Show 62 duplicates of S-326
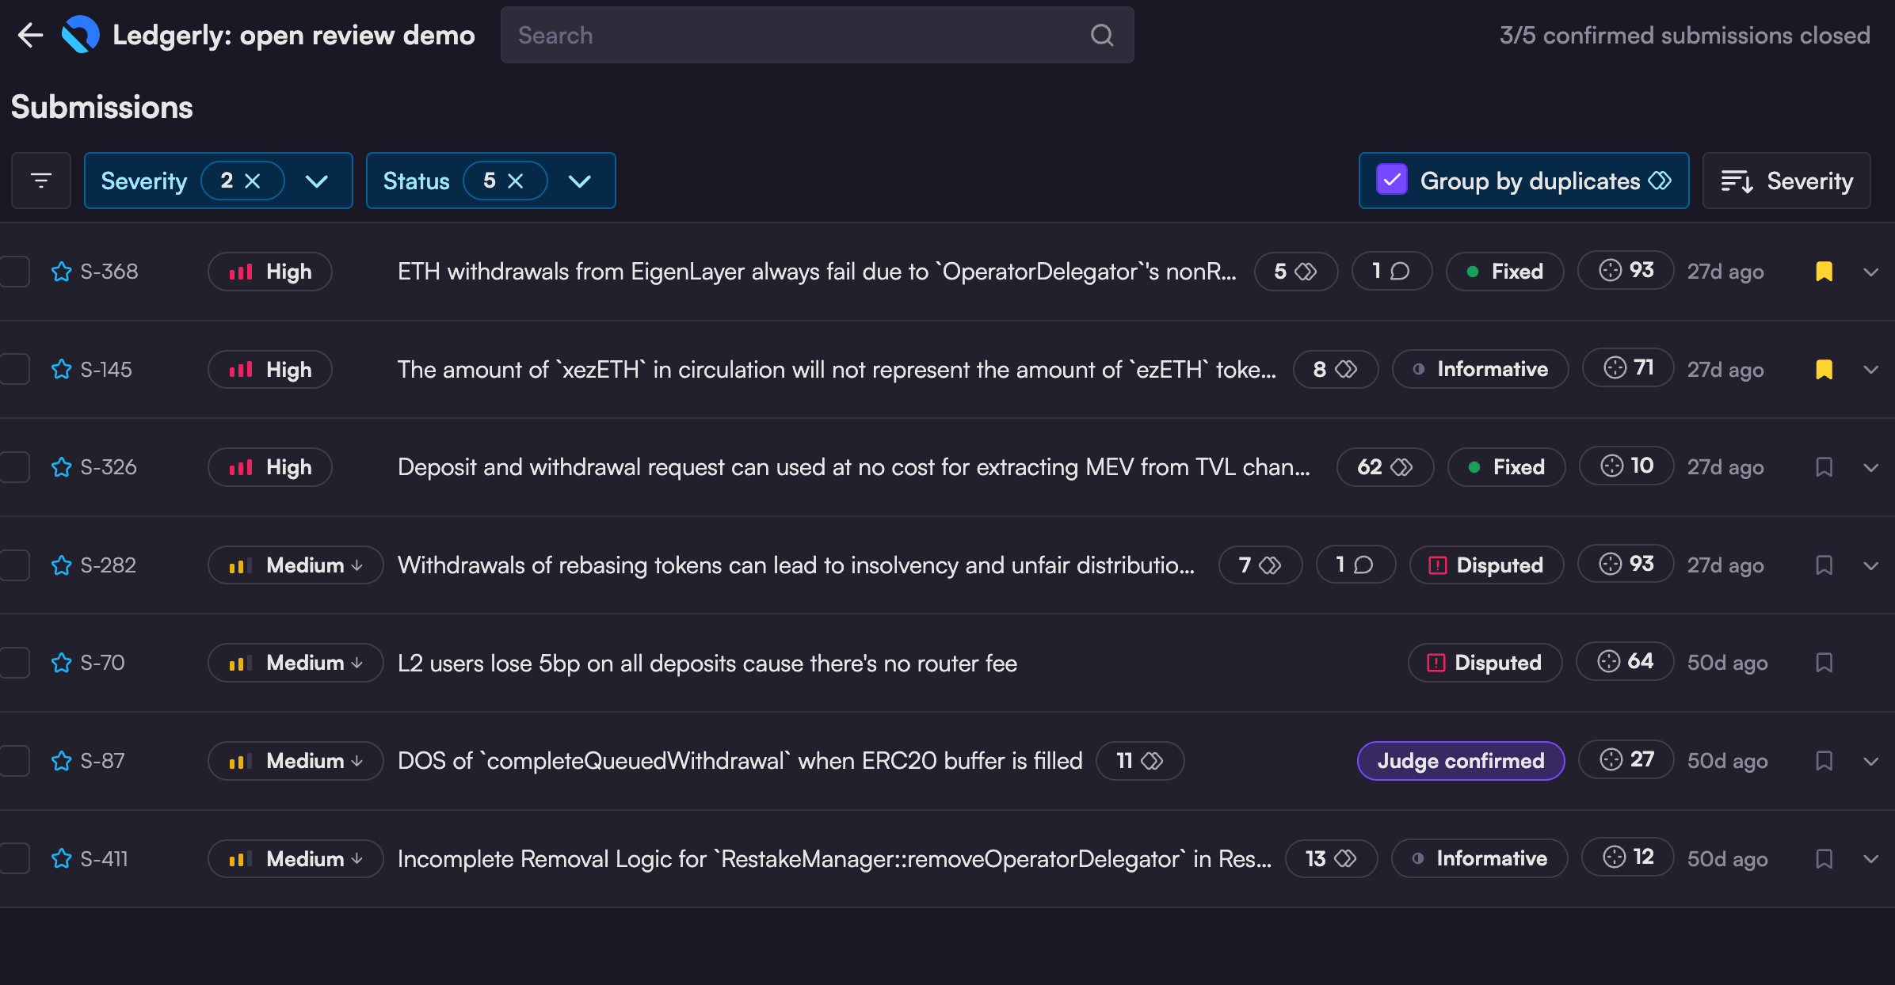Viewport: 1895px width, 985px height. [x=1385, y=467]
